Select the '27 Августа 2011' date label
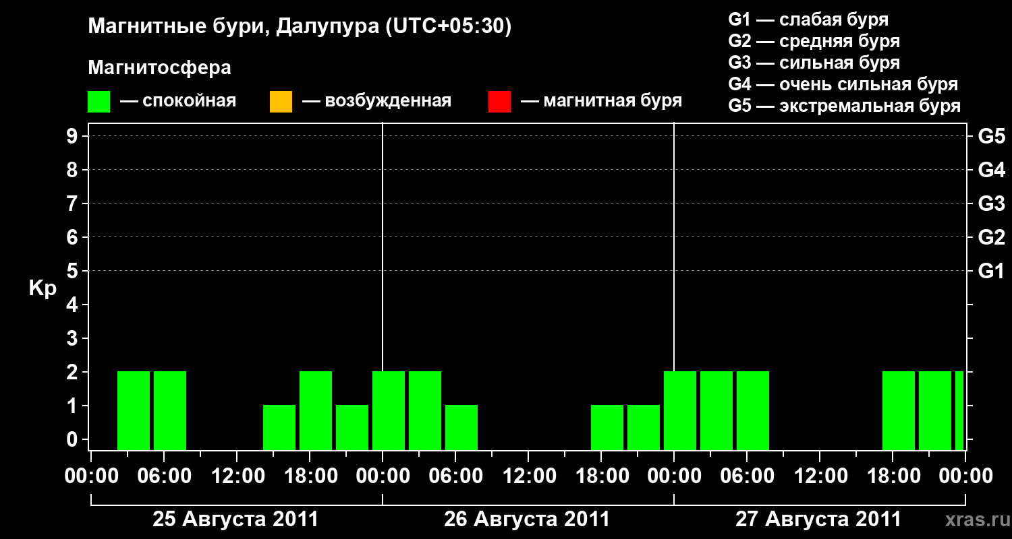This screenshot has width=1012, height=539. coord(818,519)
